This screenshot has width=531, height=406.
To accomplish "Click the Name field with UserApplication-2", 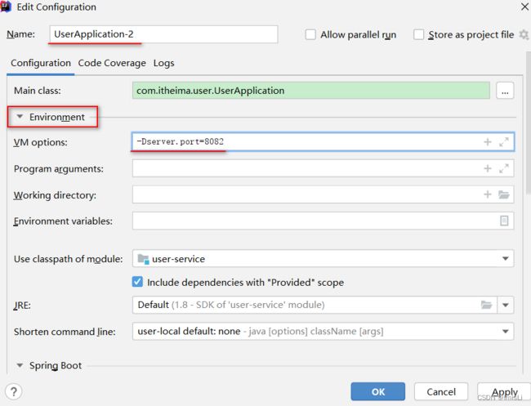I will pyautogui.click(x=163, y=34).
